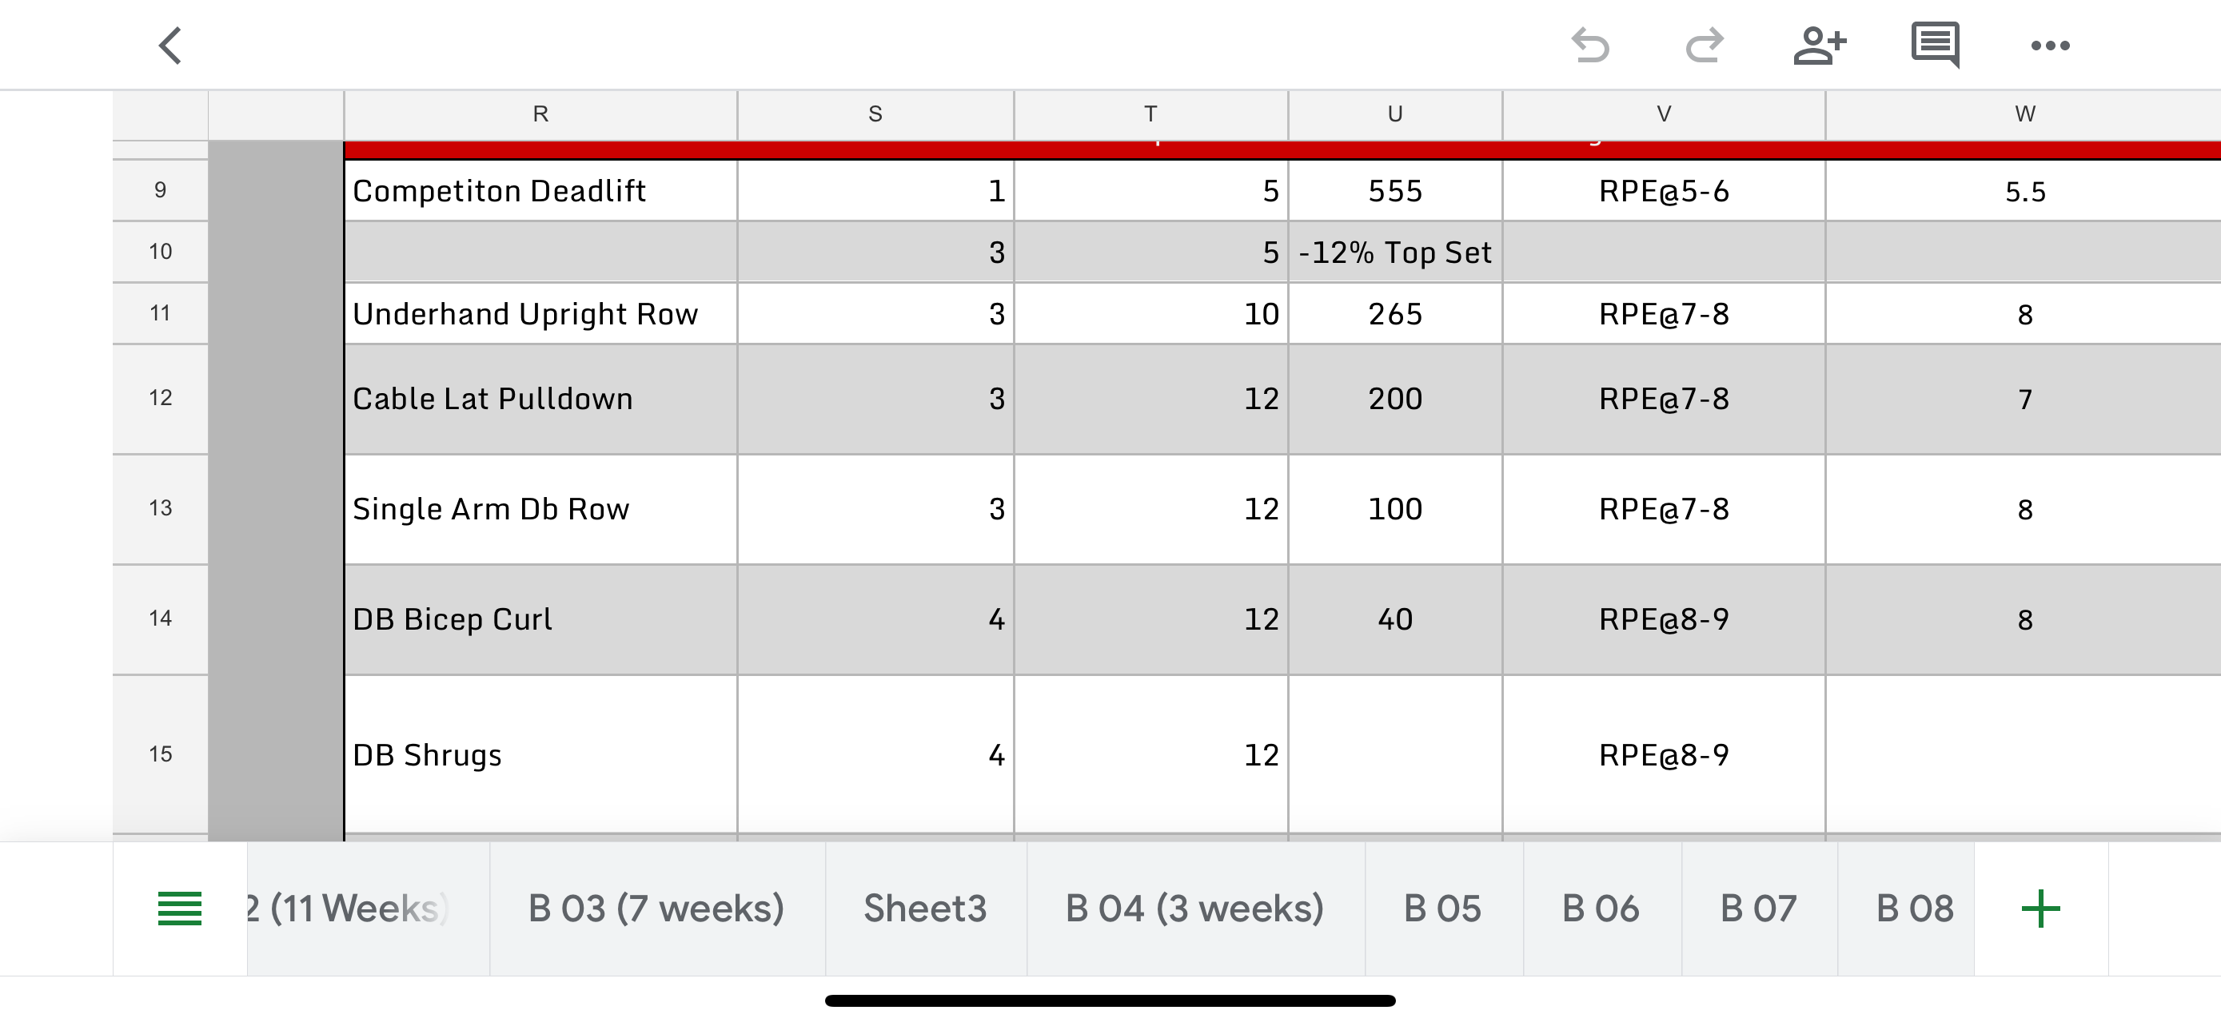Redo the last action

(1704, 46)
